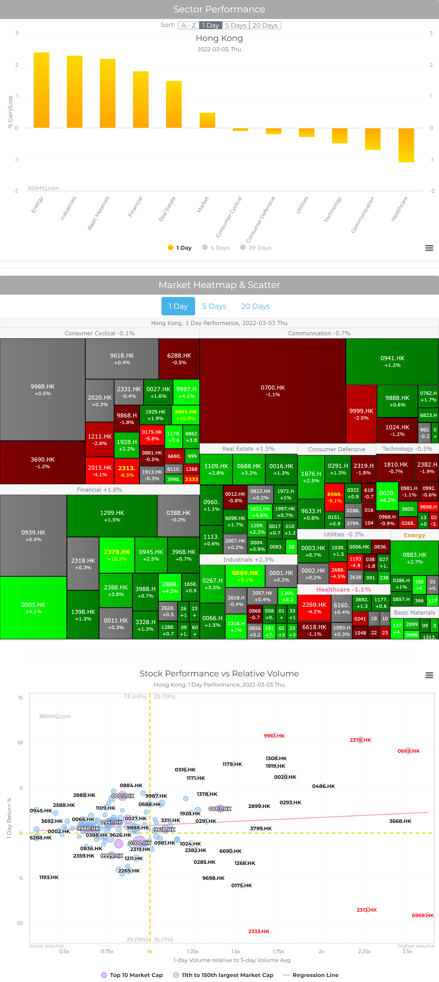Image resolution: width=439 pixels, height=982 pixels.
Task: Click the Basic Materials heatmap header
Action: coord(415,613)
